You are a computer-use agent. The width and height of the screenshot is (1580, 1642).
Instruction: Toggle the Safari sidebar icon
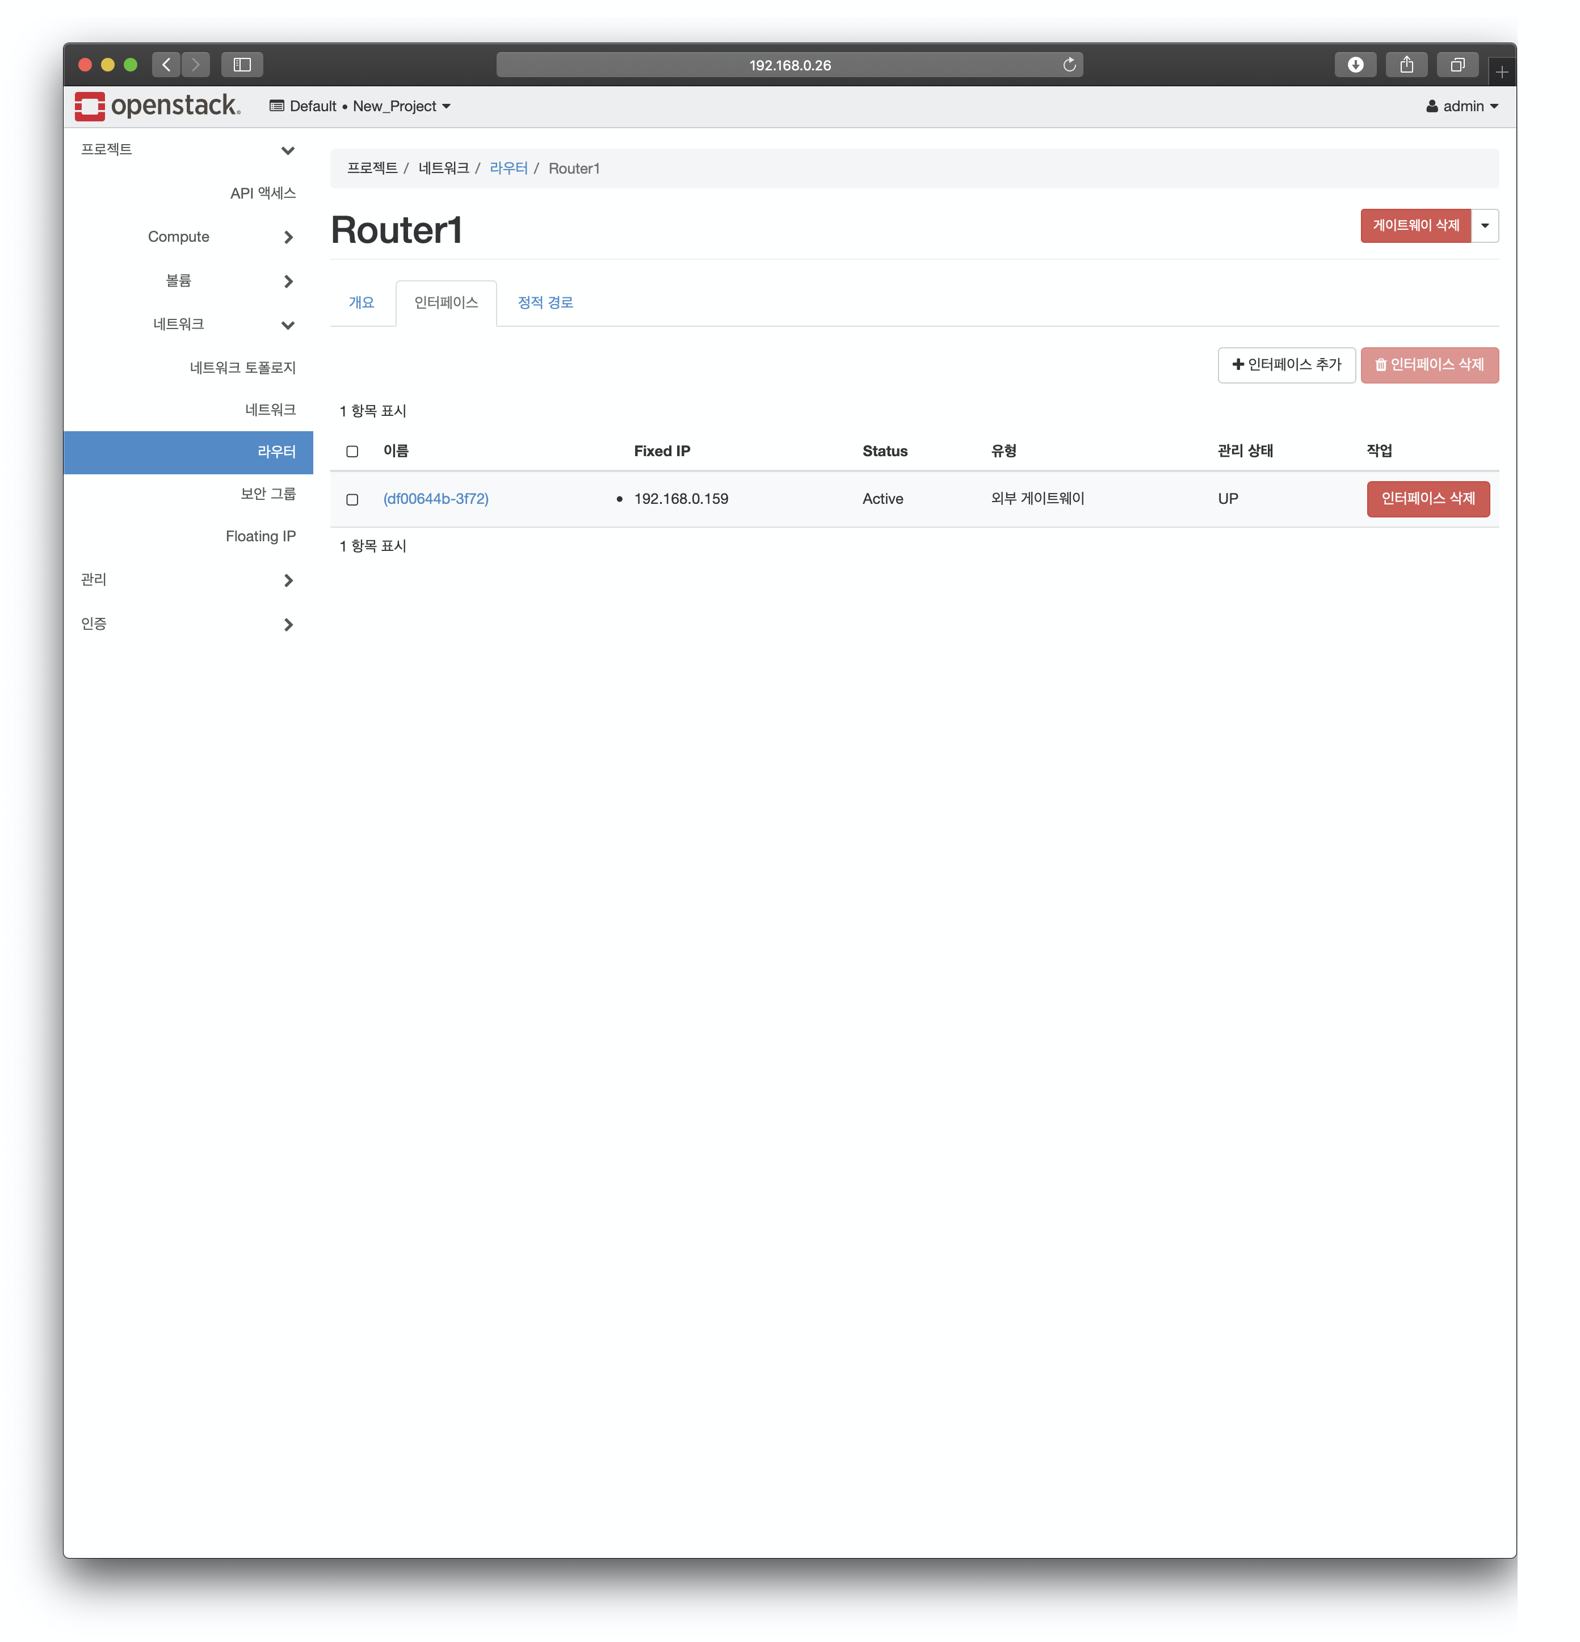pos(242,65)
